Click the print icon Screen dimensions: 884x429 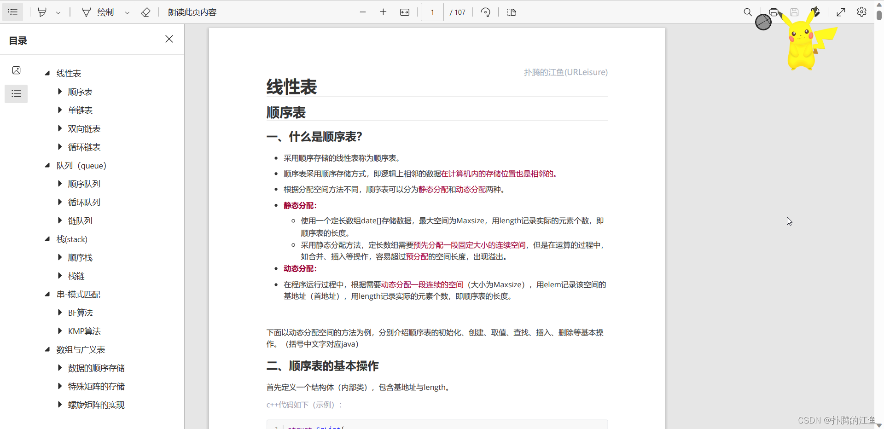[x=774, y=12]
